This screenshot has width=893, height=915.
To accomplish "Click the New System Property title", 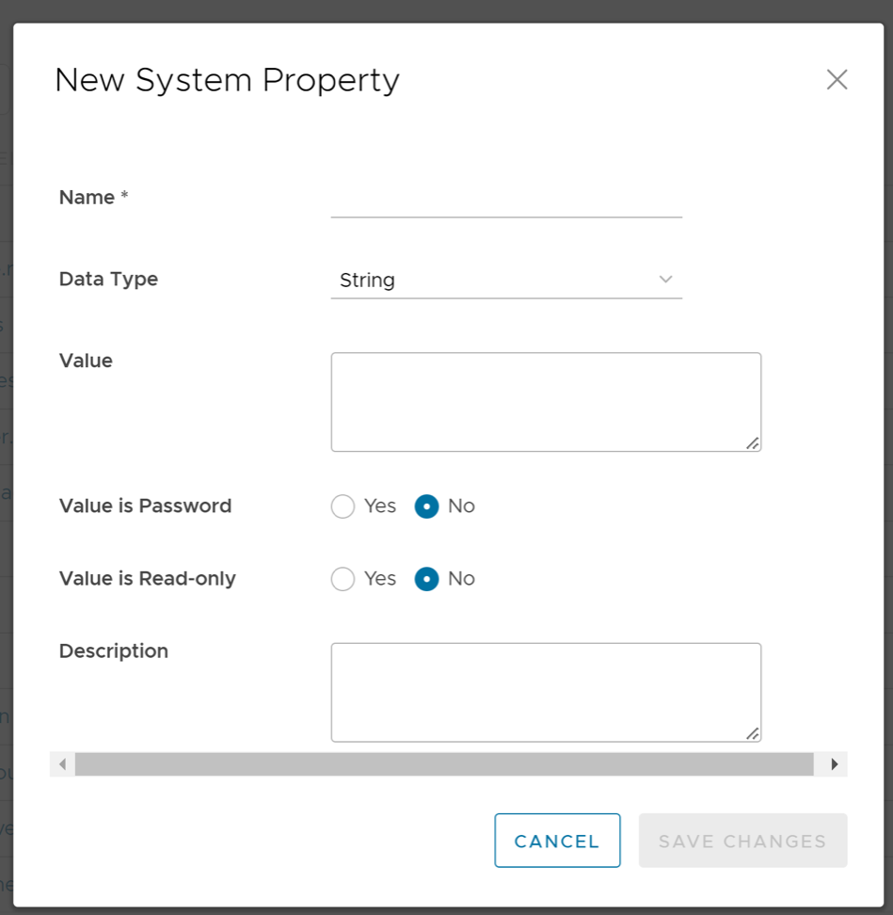I will point(227,81).
